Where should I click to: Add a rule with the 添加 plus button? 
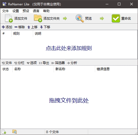coord(7,27)
